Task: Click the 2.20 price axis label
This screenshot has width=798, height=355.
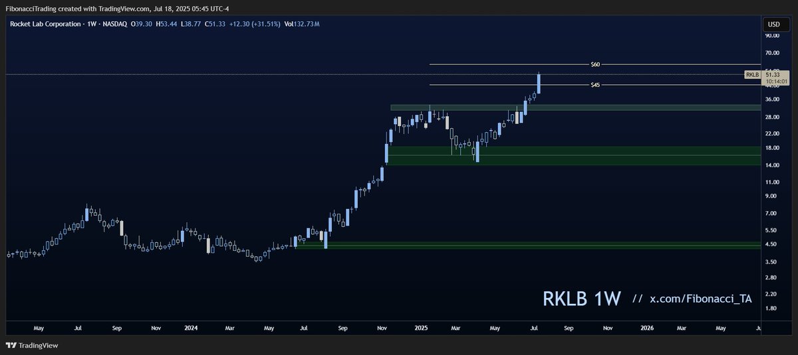Action: click(771, 293)
